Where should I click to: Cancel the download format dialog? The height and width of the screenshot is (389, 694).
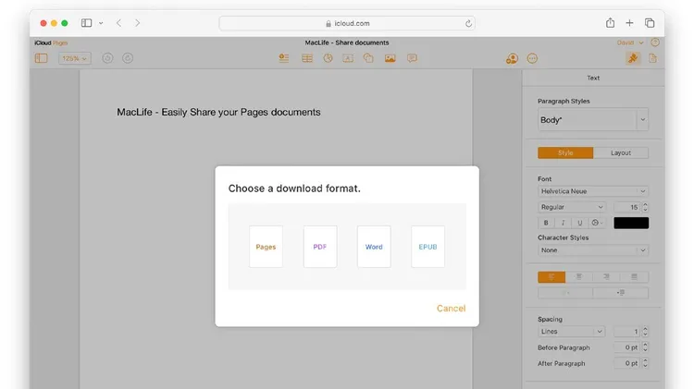click(451, 309)
